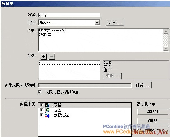
Task: Click the plus add-parameter button
Action: (44, 57)
